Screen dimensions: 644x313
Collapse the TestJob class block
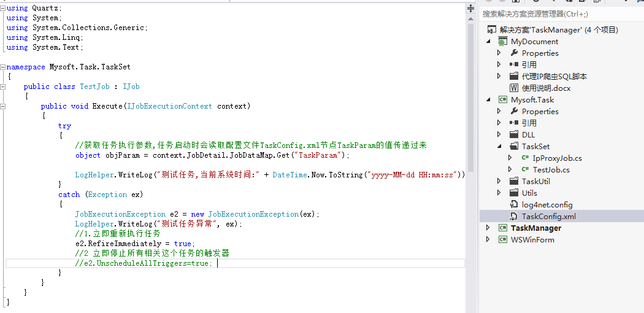click(x=3, y=87)
